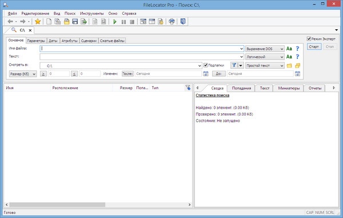Click the first window layout toolbar icon
The height and width of the screenshot is (218, 343).
(x=143, y=21)
